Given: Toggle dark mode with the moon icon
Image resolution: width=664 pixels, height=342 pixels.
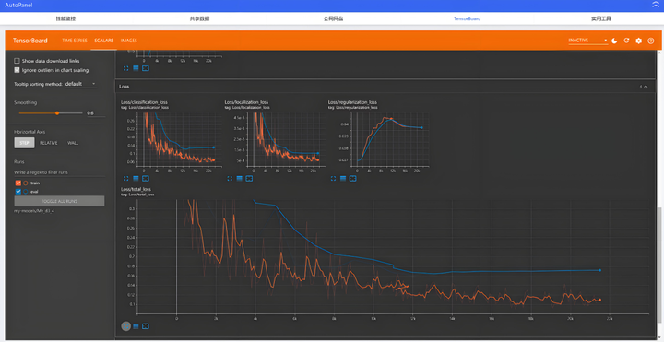Looking at the screenshot, I should point(614,41).
